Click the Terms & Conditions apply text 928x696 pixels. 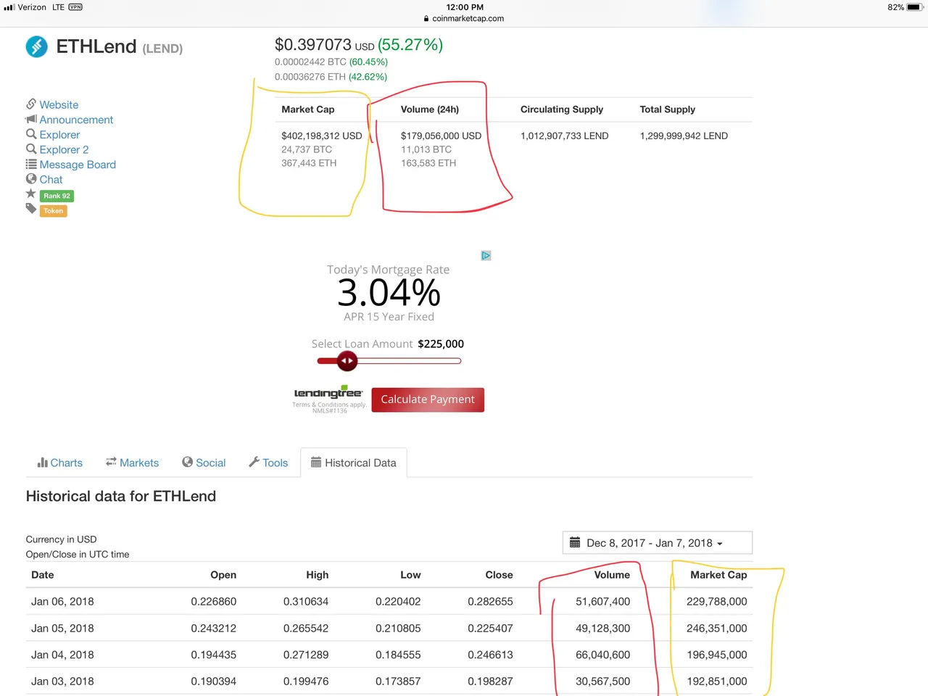(x=329, y=405)
